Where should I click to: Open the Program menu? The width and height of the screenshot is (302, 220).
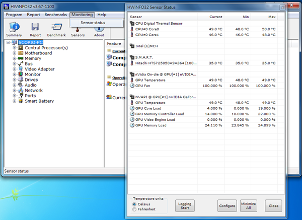point(14,15)
